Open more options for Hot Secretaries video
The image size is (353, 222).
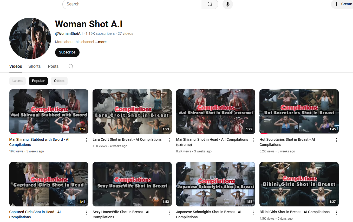click(x=337, y=140)
